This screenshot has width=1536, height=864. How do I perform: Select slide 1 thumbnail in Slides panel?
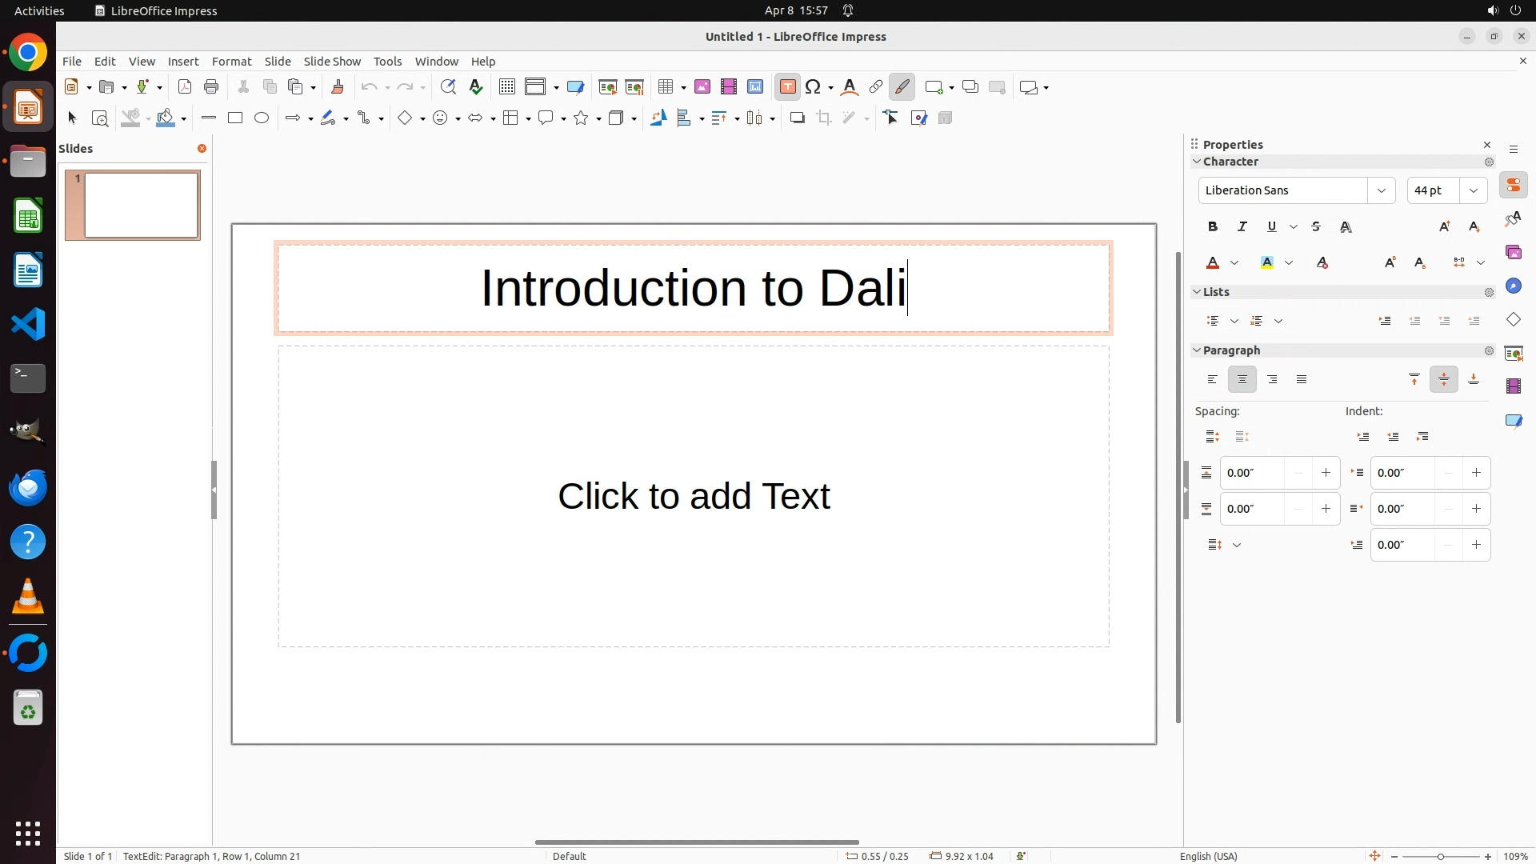(141, 205)
